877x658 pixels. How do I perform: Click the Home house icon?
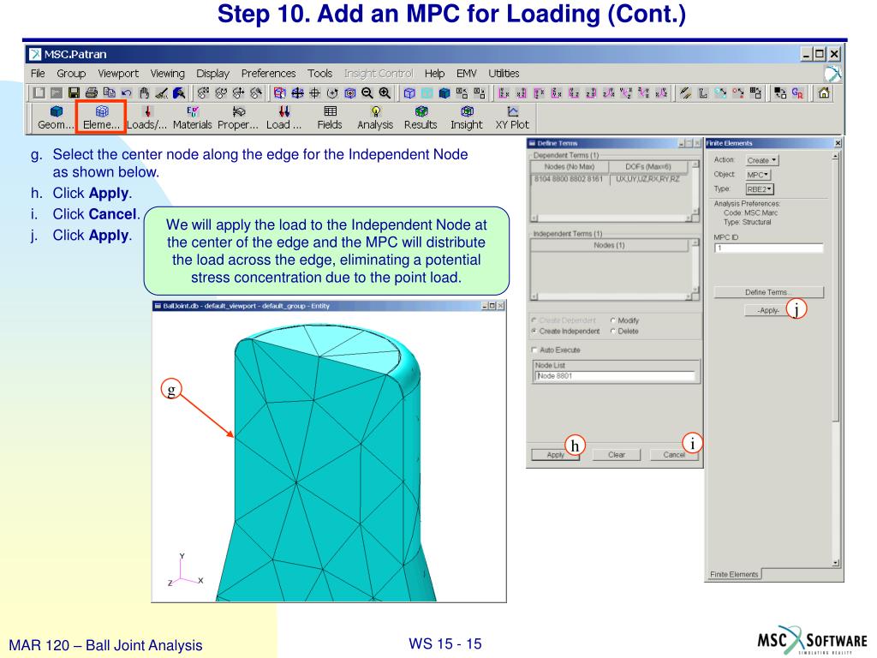pyautogui.click(x=824, y=93)
